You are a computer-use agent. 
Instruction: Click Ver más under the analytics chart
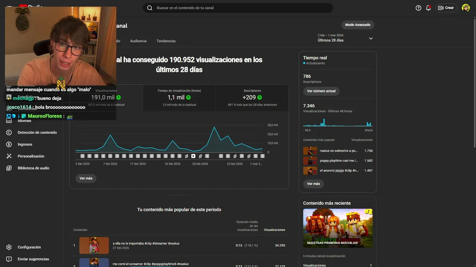(86, 178)
